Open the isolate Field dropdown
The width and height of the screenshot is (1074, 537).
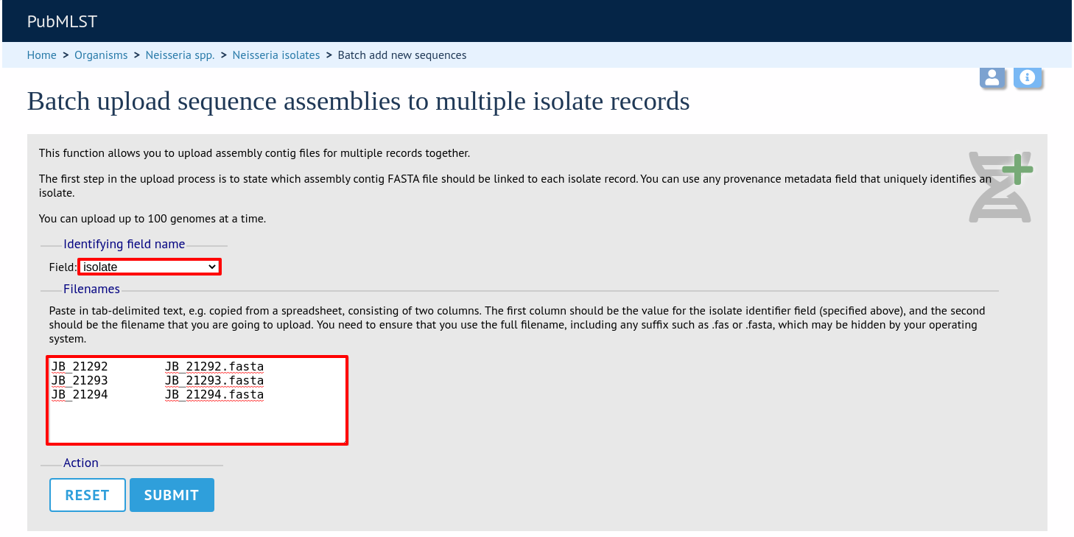tap(150, 267)
